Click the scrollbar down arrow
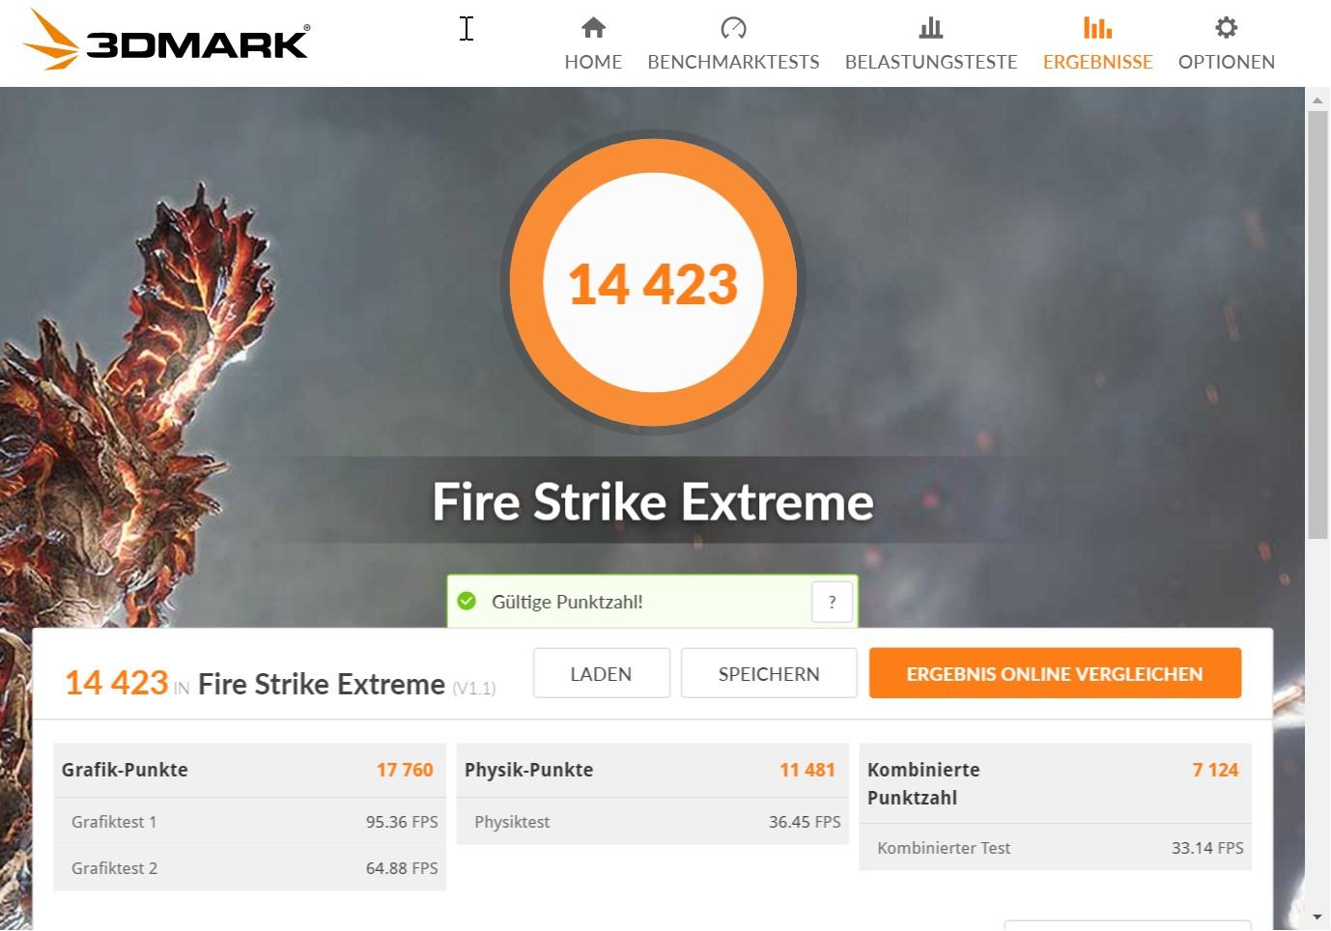 click(x=1317, y=917)
